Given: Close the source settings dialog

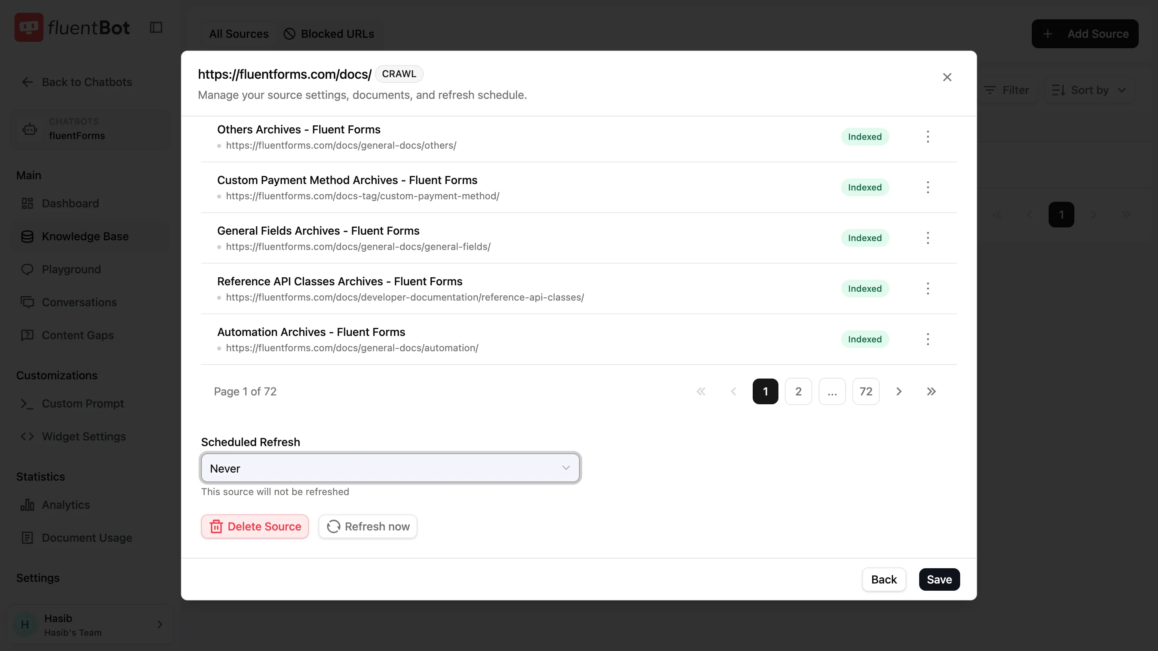Looking at the screenshot, I should click(947, 77).
